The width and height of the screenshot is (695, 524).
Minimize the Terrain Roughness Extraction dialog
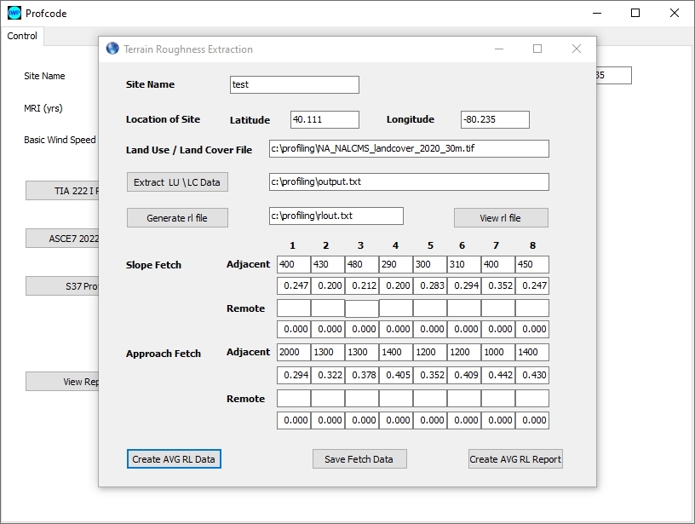498,49
